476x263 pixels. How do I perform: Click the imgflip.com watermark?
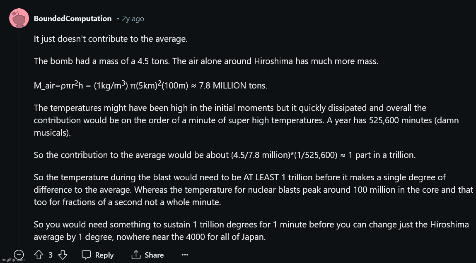tap(12, 260)
